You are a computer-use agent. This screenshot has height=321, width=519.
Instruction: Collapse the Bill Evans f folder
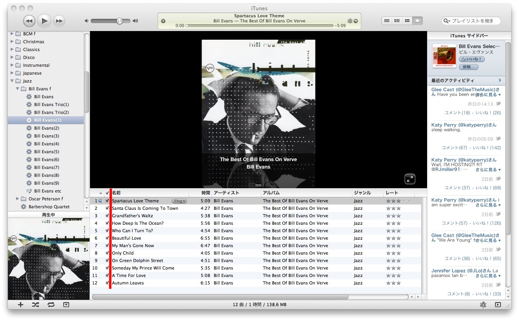18,89
